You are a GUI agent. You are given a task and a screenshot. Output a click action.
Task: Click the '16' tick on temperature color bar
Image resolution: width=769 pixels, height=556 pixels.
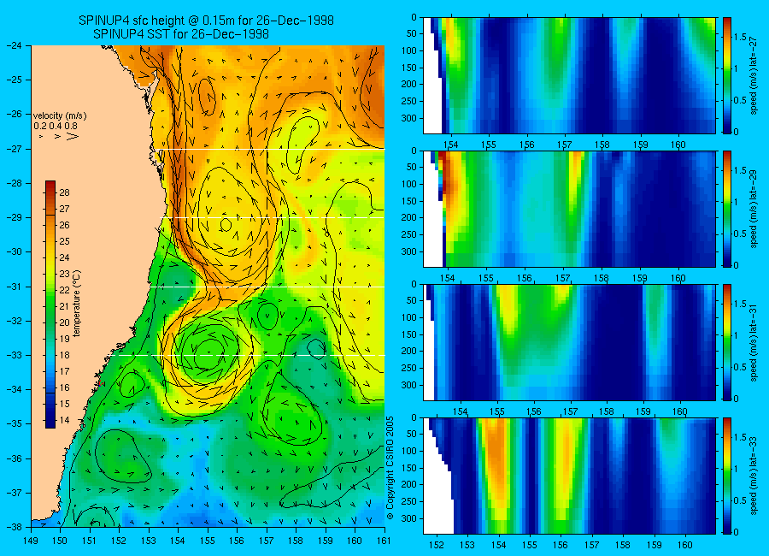[65, 387]
